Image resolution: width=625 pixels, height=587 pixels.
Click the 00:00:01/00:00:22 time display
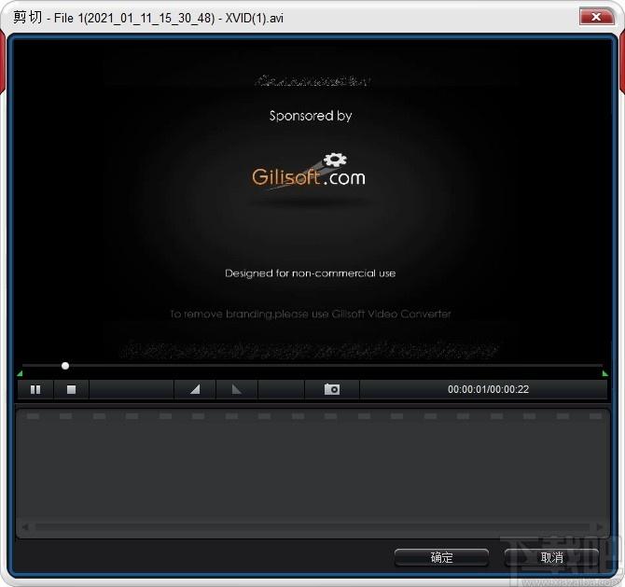pyautogui.click(x=488, y=389)
